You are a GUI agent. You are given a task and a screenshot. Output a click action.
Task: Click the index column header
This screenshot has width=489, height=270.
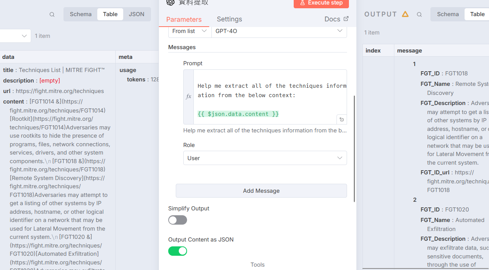coord(378,51)
